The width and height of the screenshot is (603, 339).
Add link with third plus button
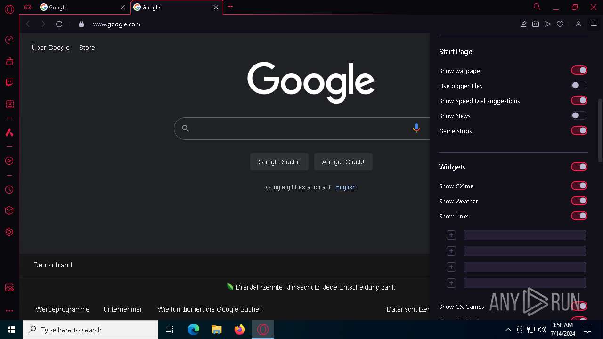[451, 267]
